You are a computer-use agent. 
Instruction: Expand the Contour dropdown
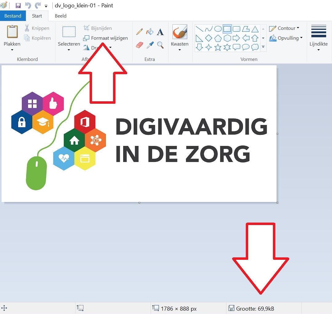298,28
